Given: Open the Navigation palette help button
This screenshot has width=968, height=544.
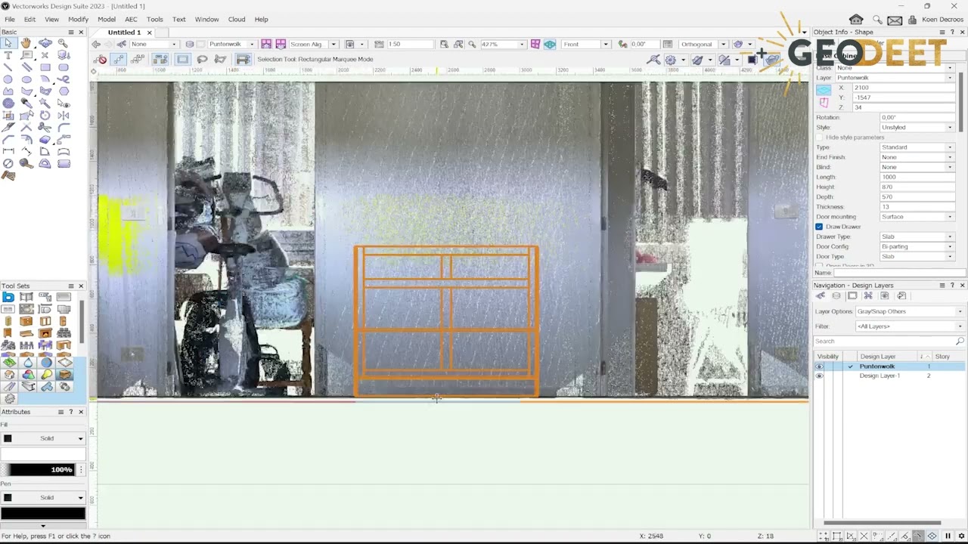Looking at the screenshot, I should (952, 286).
